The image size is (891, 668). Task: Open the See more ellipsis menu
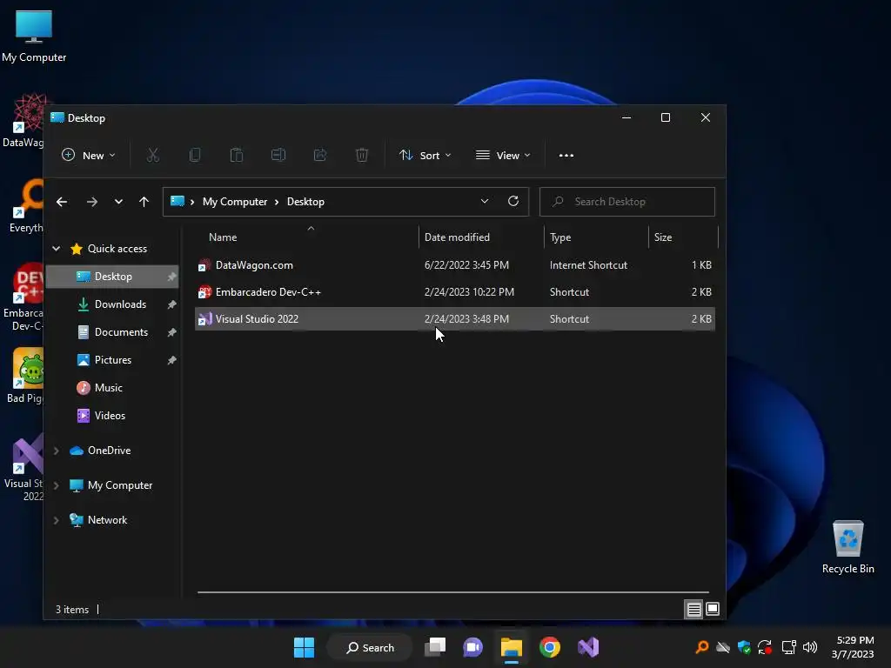click(x=566, y=155)
